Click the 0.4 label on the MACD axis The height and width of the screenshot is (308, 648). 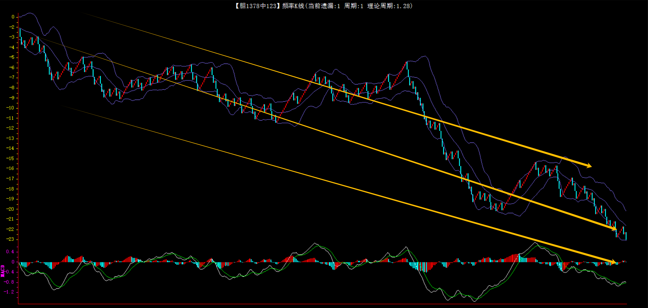click(10, 252)
